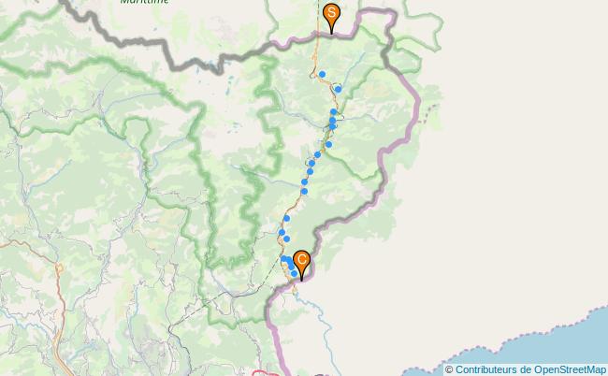Viewport: 608px width, 376px height.
Task: Select the blue dot closest to the C marker's tip
Action: click(295, 274)
